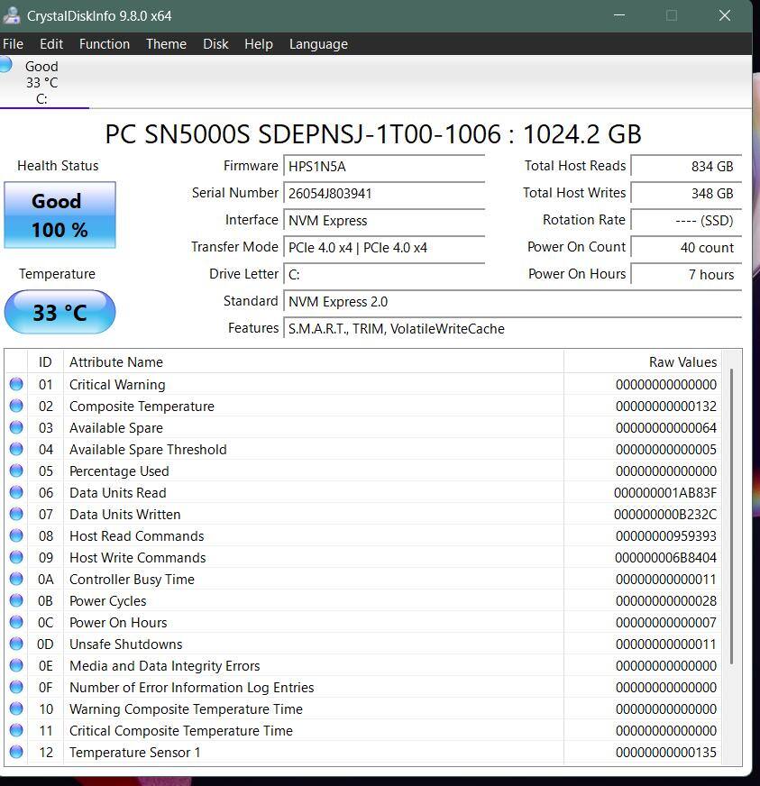
Task: Click status orb beside Power On Hours row 0C
Action: coord(16,622)
